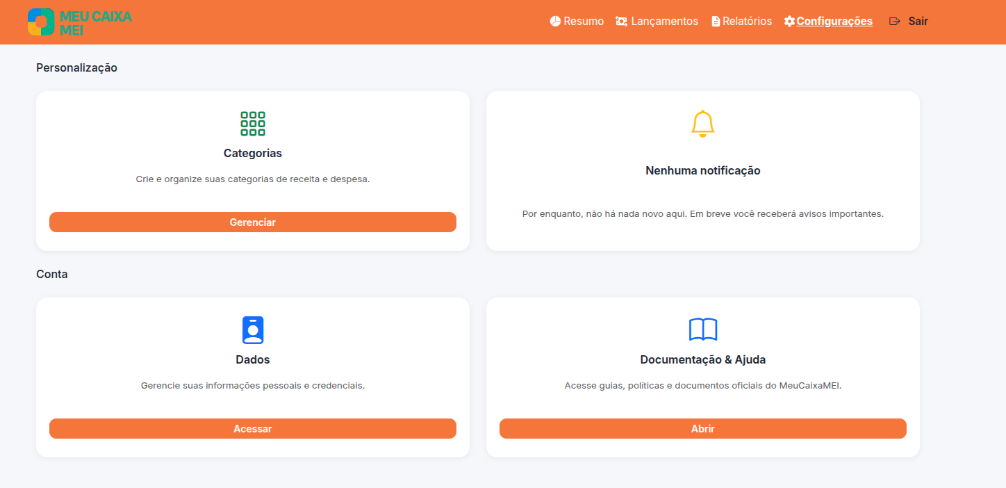
Task: Open the Relatórios section
Action: pos(747,21)
